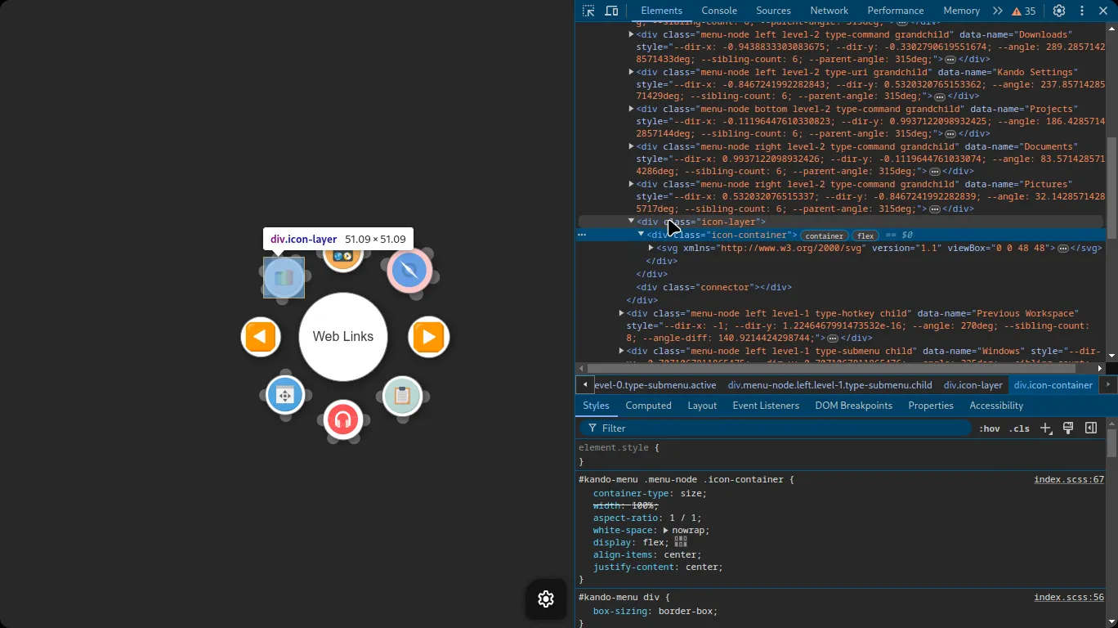The height and width of the screenshot is (628, 1118).
Task: Open the index.scss:67 source link
Action: [1068, 480]
